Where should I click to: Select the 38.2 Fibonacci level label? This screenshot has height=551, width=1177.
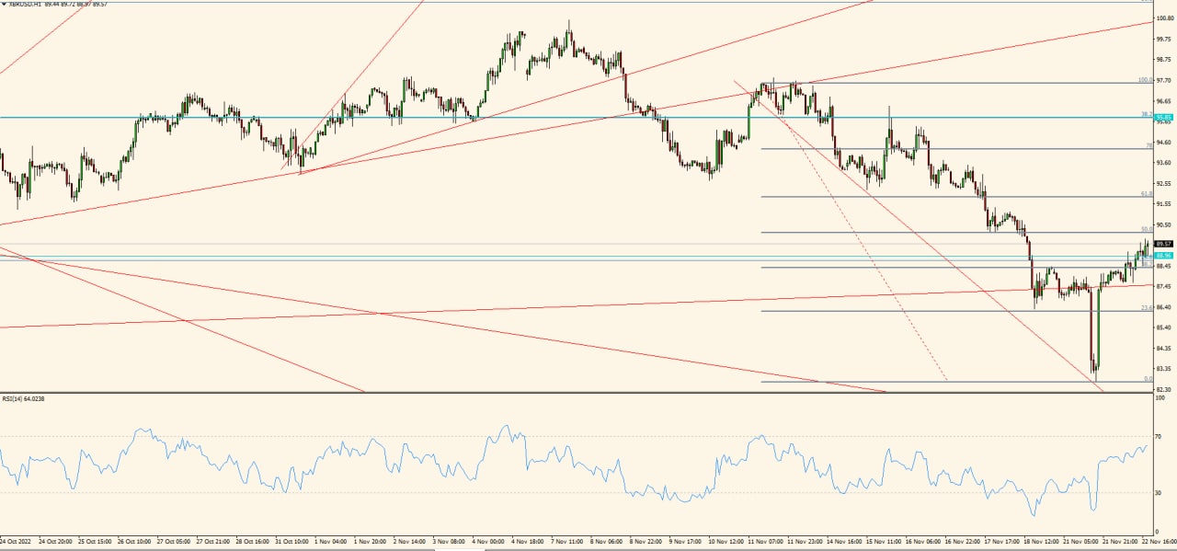click(x=1145, y=113)
